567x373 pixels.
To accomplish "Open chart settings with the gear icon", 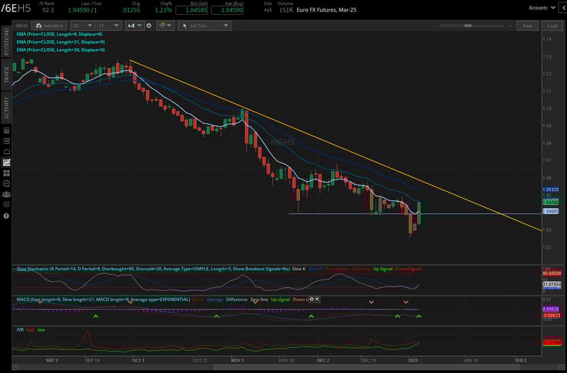I will click(x=149, y=26).
